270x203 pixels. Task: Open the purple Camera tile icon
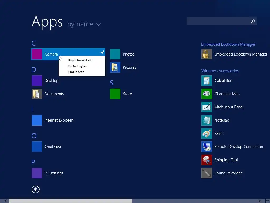37,54
